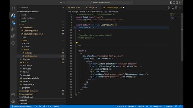Screen dimensions: 193x108
Task: Click the Quokka status bar item
Action: [x=56, y=106]
